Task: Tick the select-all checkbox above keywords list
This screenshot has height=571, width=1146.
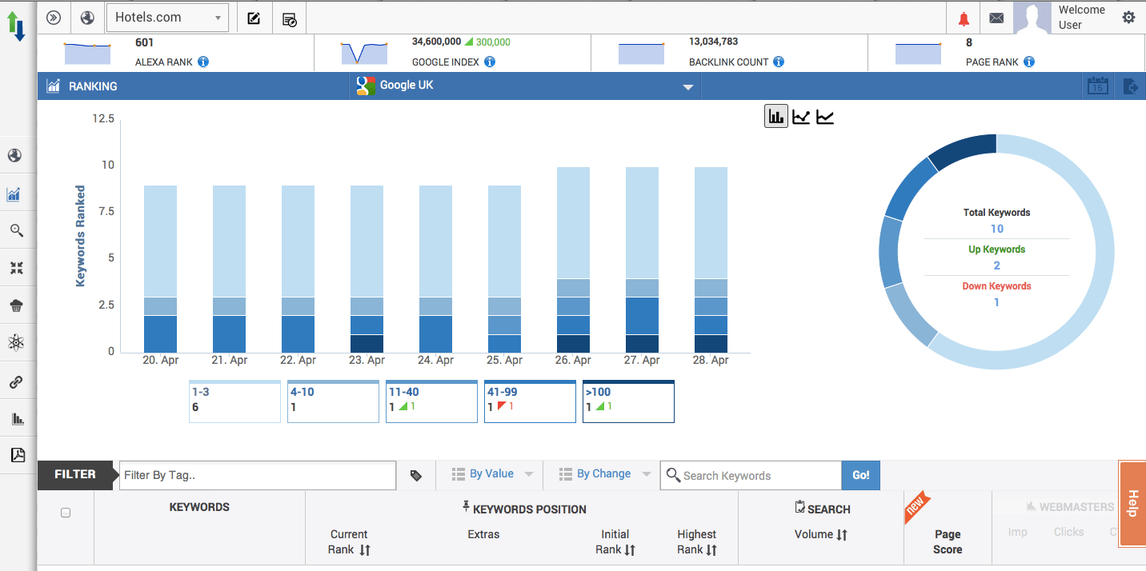Action: (65, 513)
